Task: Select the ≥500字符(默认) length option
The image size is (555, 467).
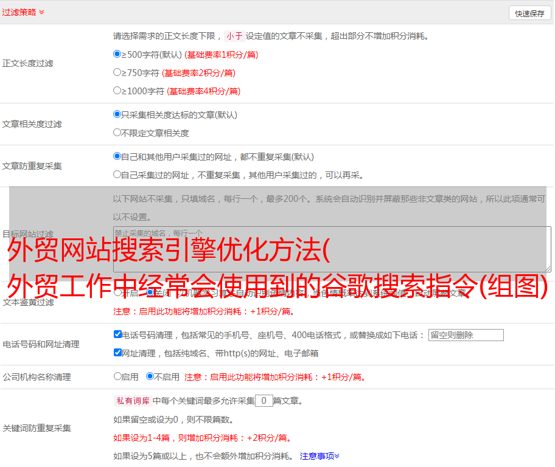Action: point(117,54)
